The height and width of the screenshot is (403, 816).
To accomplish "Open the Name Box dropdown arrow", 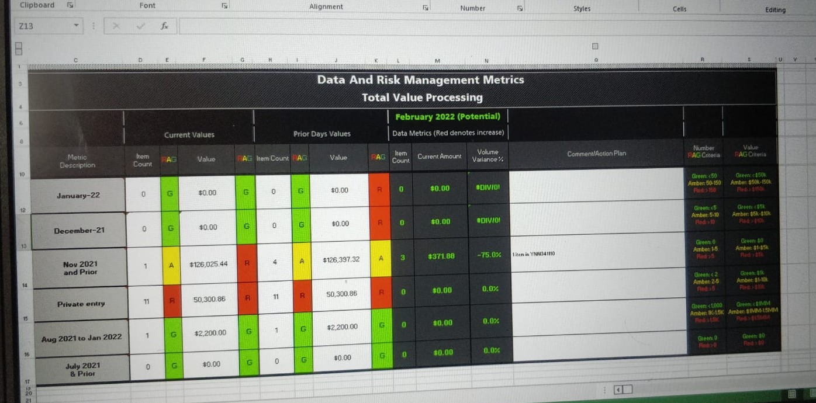I will coord(78,26).
